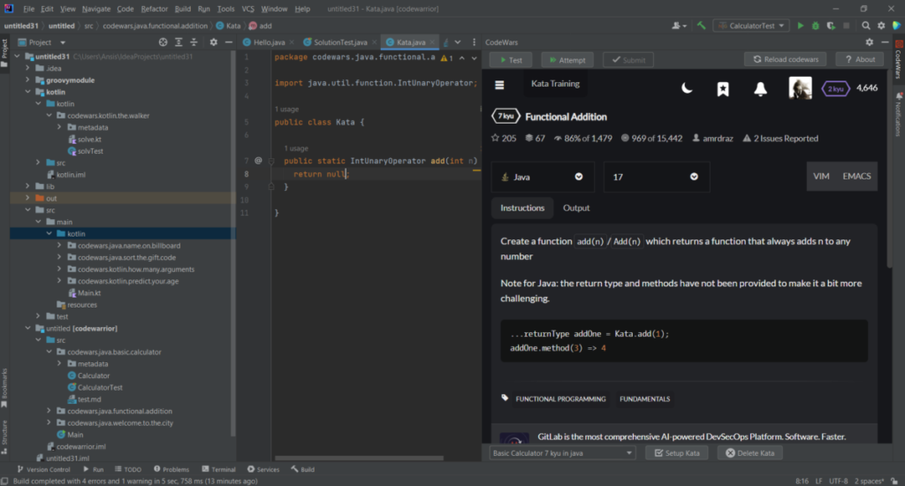Open IDE settings gear in top toolbar
The width and height of the screenshot is (905, 486).
(x=881, y=26)
